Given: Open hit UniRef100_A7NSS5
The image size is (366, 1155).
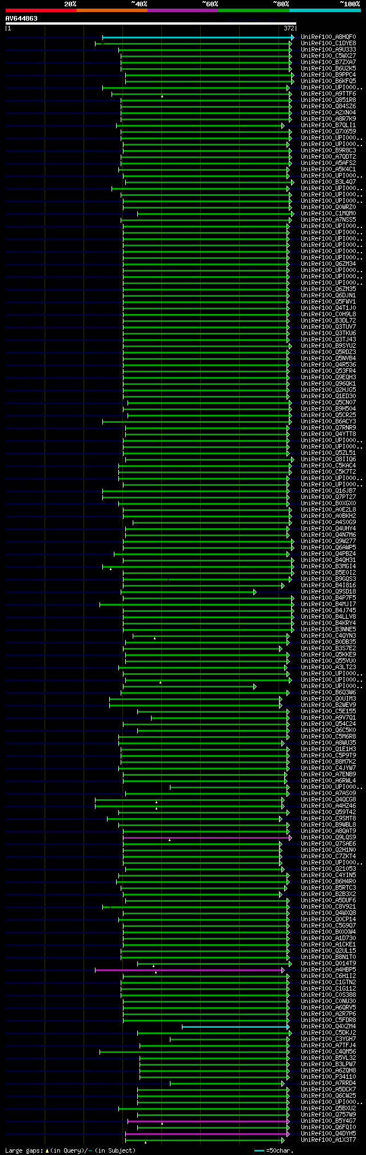Looking at the screenshot, I should (x=328, y=220).
